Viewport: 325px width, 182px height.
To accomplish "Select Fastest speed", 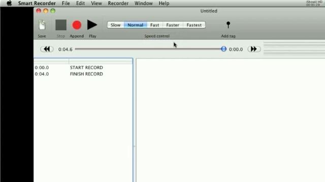I will (194, 25).
